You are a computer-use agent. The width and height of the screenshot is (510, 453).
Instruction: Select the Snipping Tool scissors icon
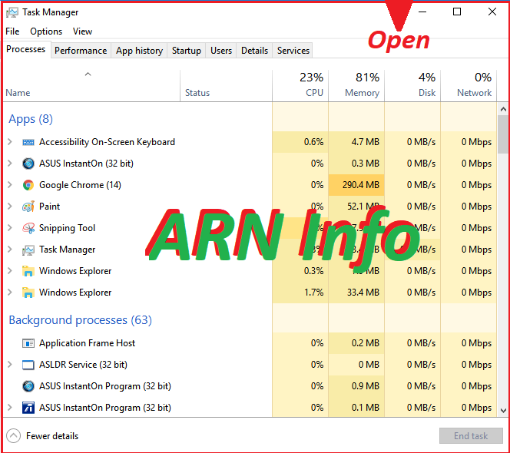coord(28,228)
